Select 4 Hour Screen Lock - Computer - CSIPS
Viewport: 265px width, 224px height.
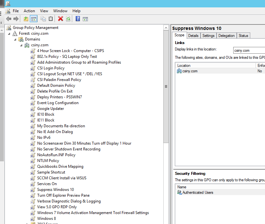[71, 51]
